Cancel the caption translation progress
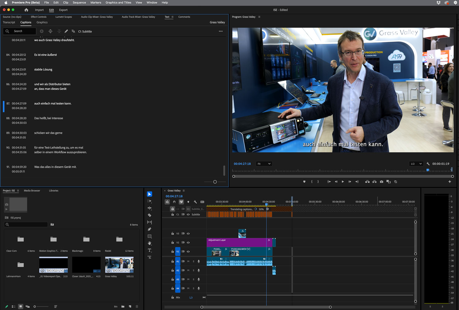 pyautogui.click(x=267, y=209)
